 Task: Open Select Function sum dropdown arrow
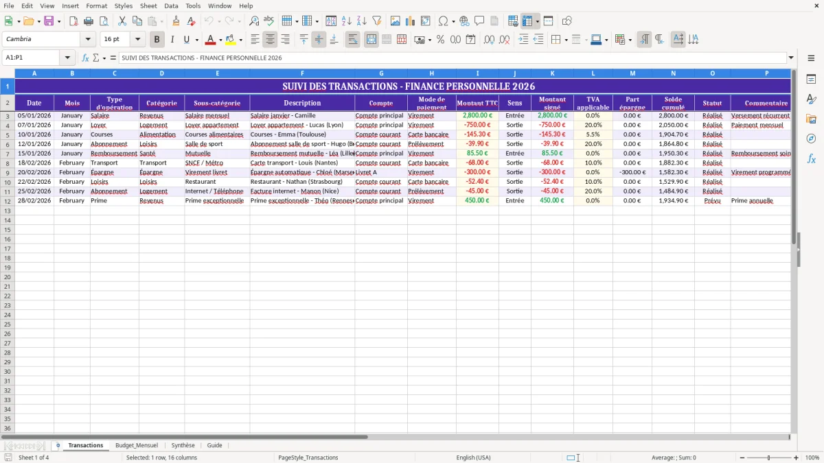tap(103, 58)
